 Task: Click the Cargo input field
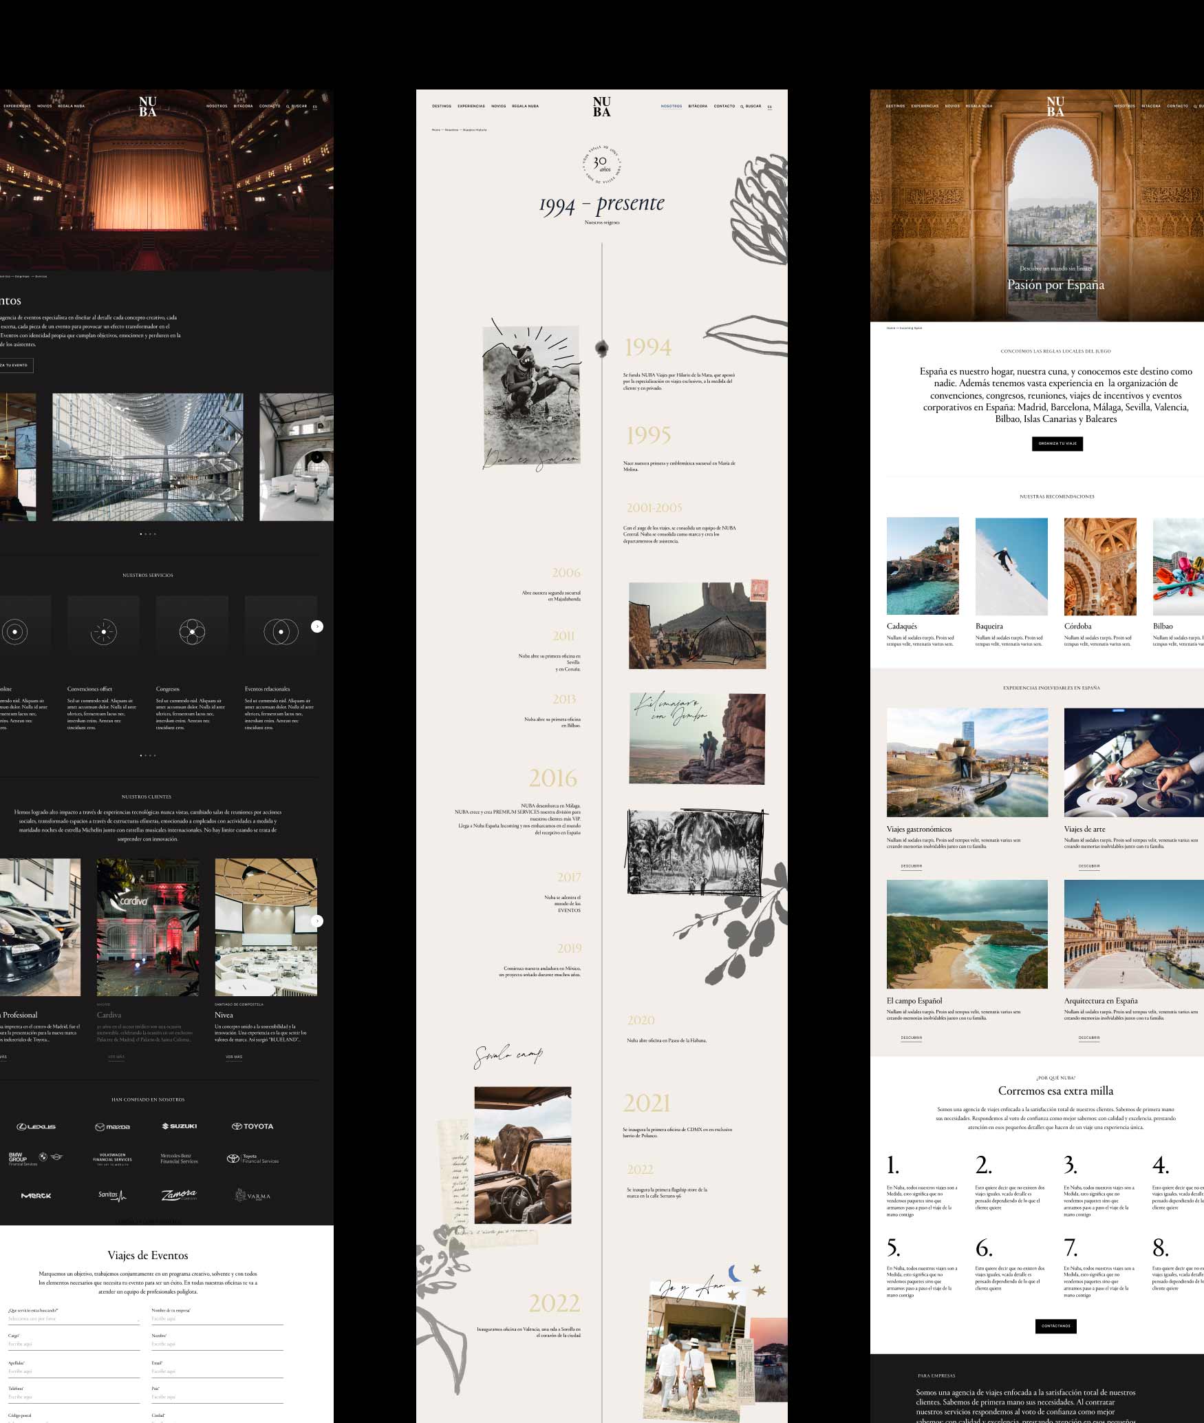[74, 1345]
